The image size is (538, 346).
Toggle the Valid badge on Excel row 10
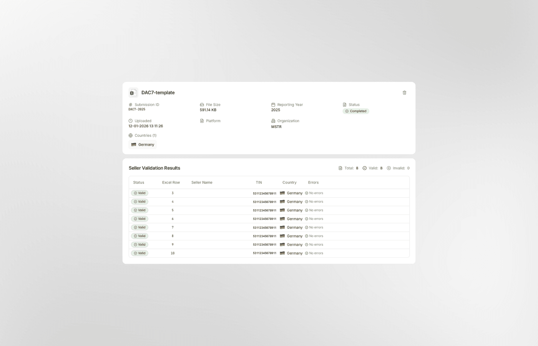coord(139,253)
